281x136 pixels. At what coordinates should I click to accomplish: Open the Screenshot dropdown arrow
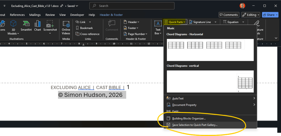[x=50, y=33]
